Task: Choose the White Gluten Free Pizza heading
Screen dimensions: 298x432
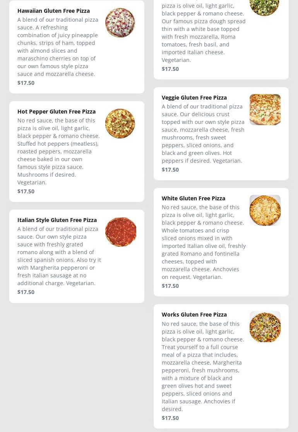Action: coord(194,198)
